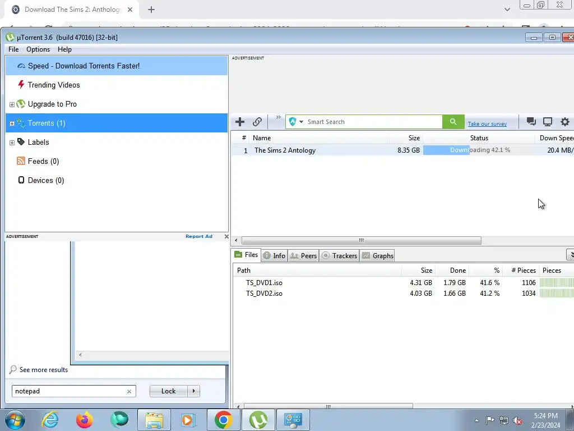Image resolution: width=574 pixels, height=431 pixels.
Task: Click the Lock button
Action: pyautogui.click(x=168, y=391)
